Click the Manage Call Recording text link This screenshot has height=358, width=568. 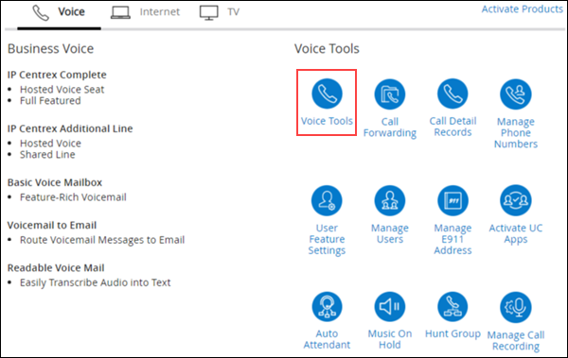(x=516, y=341)
